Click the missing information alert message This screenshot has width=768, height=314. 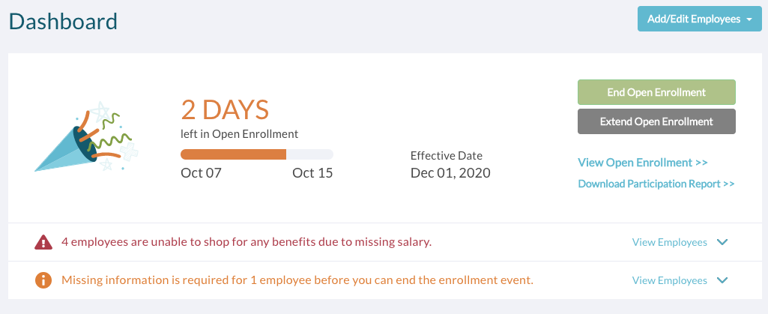click(x=297, y=280)
